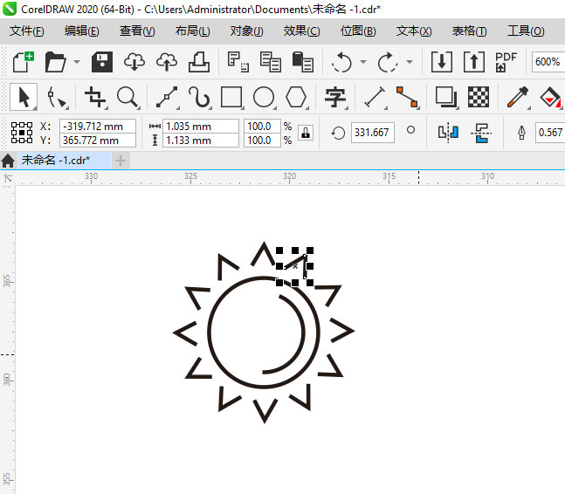Image resolution: width=565 pixels, height=494 pixels.
Task: Open the 效果(C) menu
Action: (301, 31)
